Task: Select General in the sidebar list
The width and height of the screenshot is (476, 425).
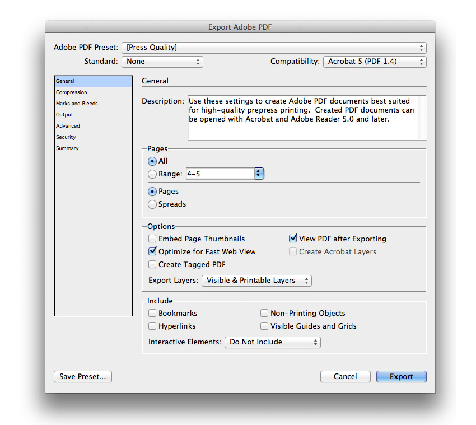Action: pyautogui.click(x=93, y=81)
